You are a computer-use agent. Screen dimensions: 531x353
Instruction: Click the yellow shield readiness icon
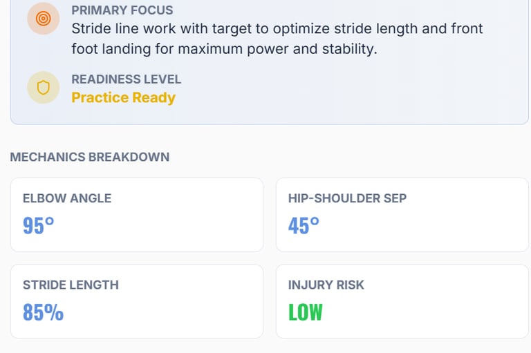click(43, 88)
